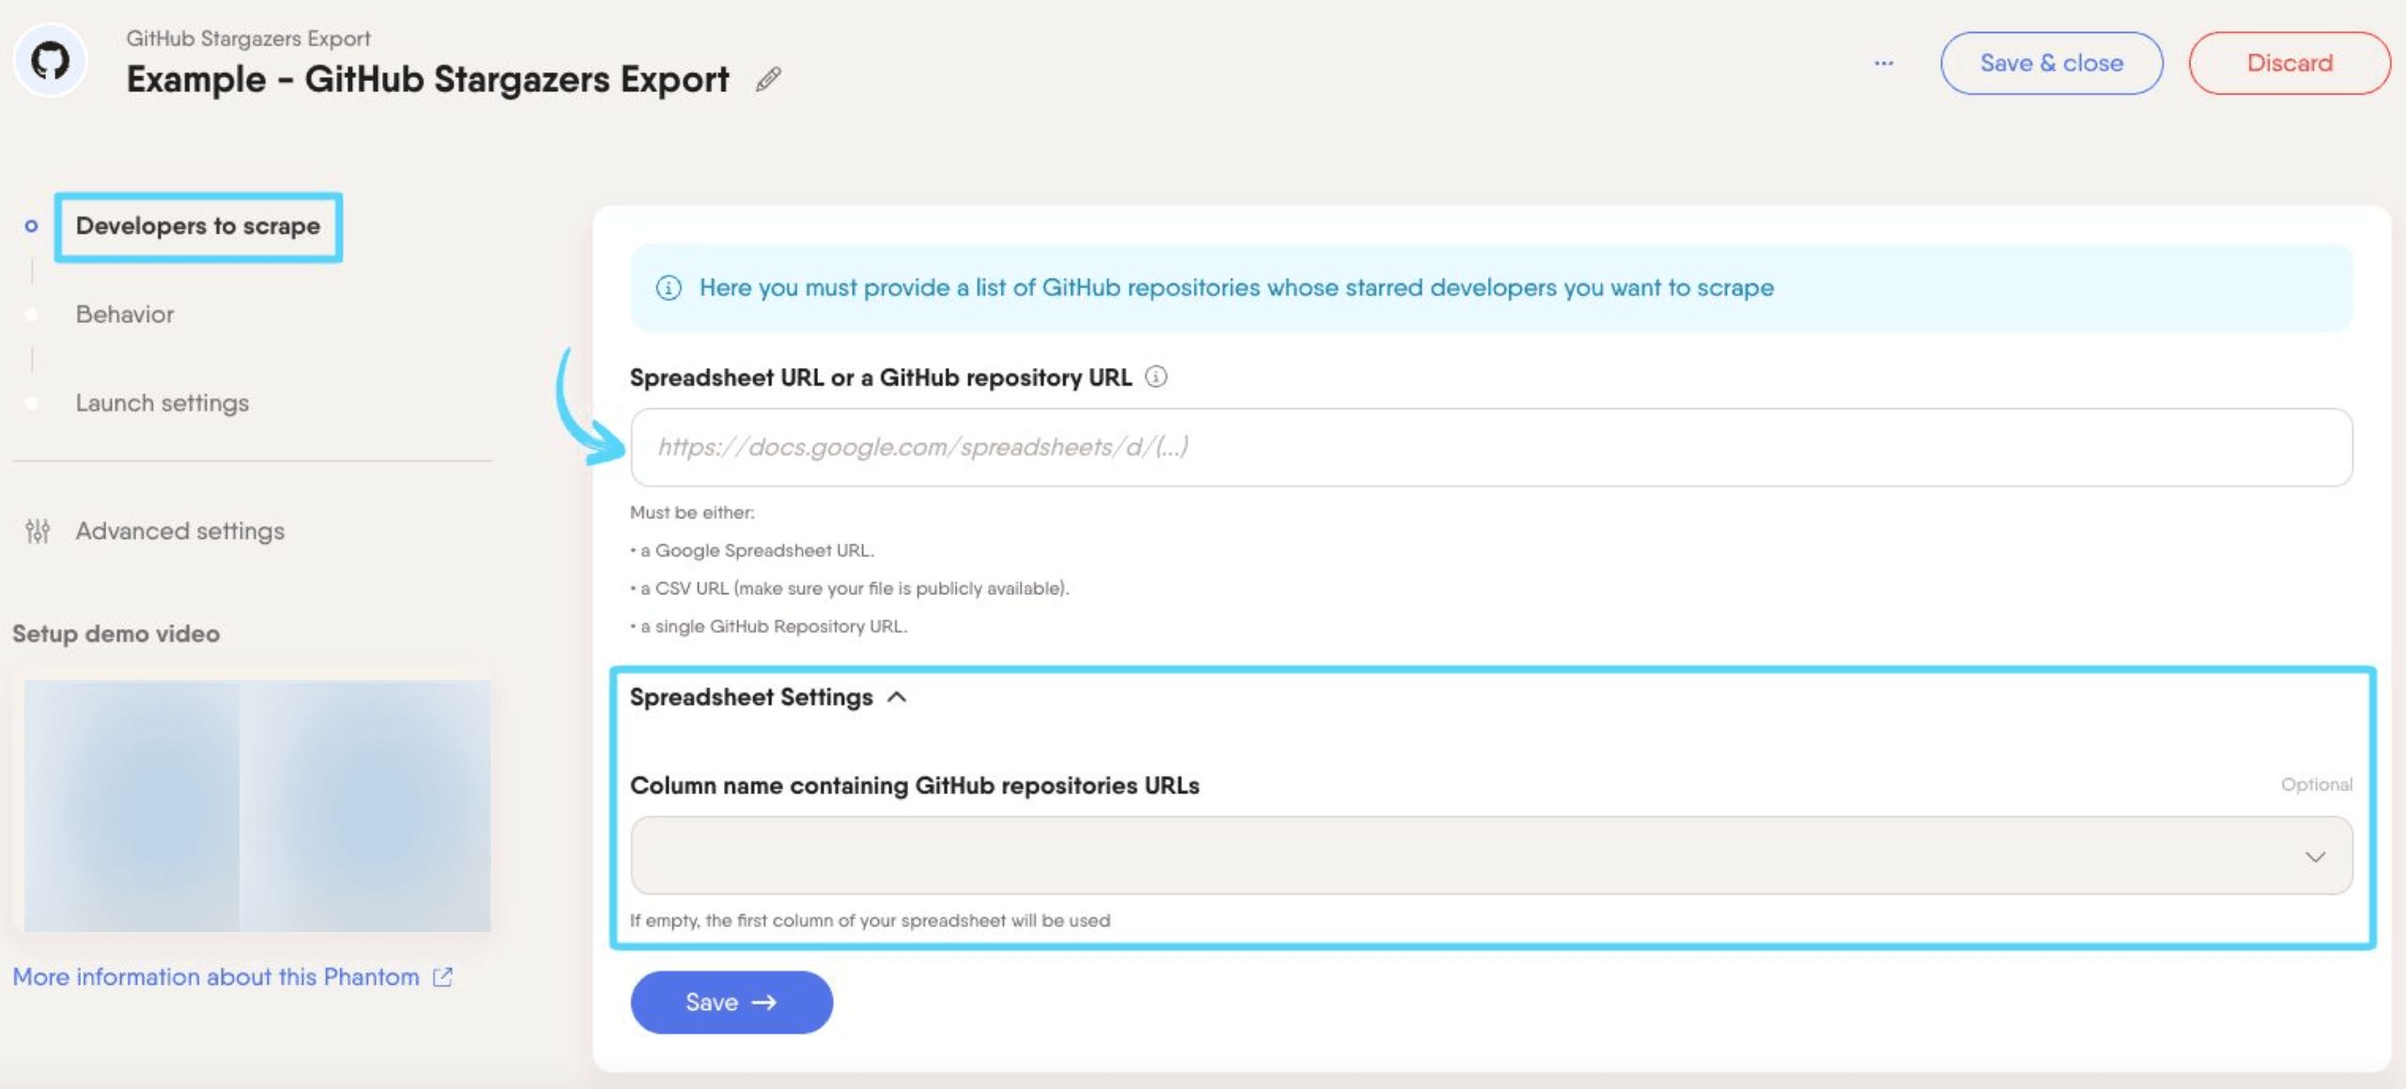The width and height of the screenshot is (2406, 1089).
Task: Edit Phantom name with pencil icon
Action: tap(768, 80)
